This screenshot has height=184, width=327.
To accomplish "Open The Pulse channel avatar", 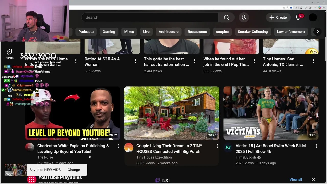I will click(x=30, y=147).
